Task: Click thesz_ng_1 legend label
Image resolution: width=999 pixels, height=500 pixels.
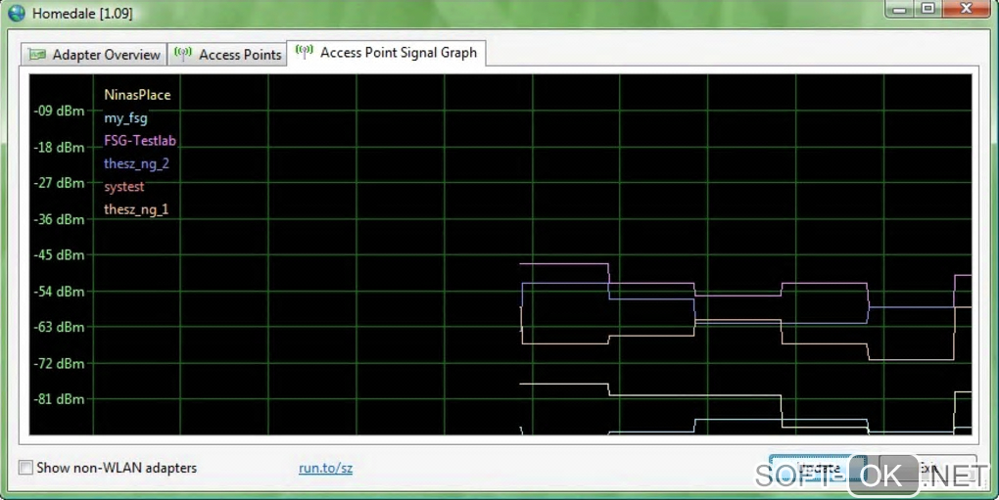Action: (136, 209)
